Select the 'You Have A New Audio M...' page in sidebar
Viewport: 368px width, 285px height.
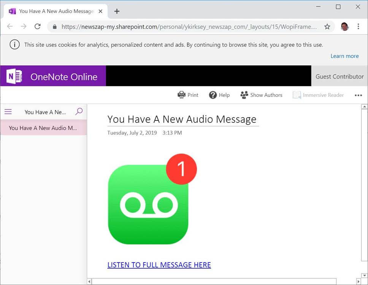tap(43, 128)
